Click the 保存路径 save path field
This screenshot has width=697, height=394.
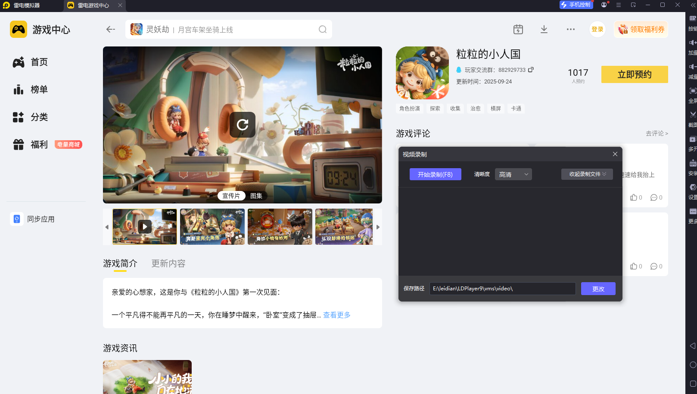pos(502,289)
